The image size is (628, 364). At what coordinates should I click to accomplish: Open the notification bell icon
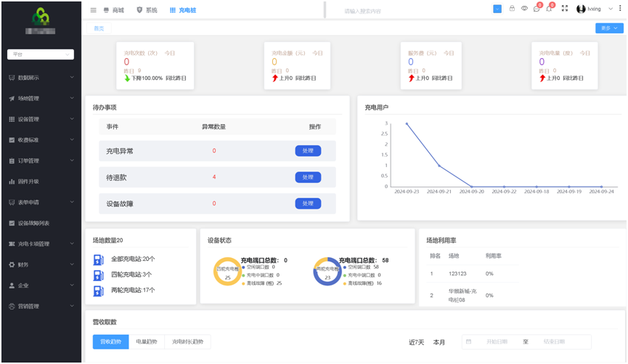[x=549, y=9]
